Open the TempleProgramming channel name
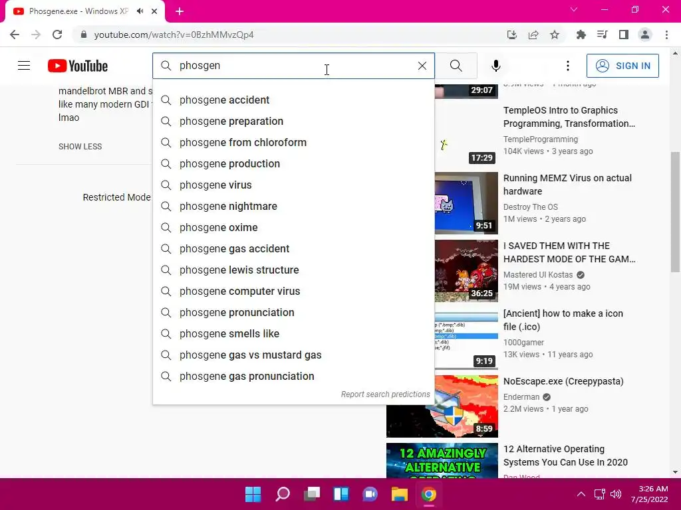The height and width of the screenshot is (510, 681). tap(541, 139)
